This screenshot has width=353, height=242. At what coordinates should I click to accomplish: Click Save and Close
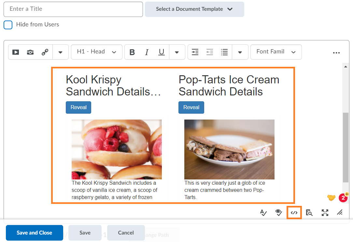(x=34, y=233)
